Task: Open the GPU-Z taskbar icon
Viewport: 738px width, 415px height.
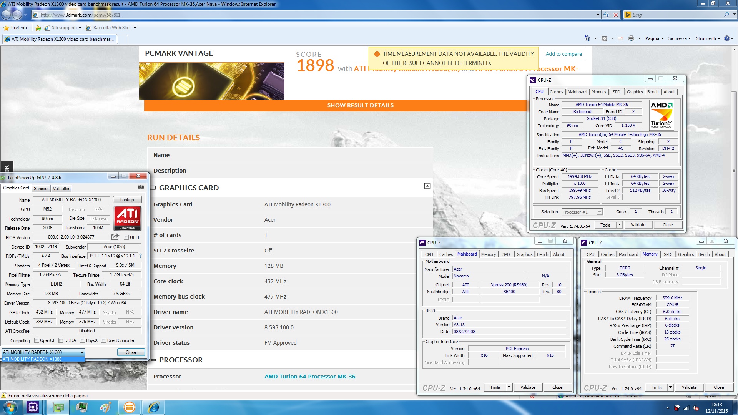Action: pos(58,407)
